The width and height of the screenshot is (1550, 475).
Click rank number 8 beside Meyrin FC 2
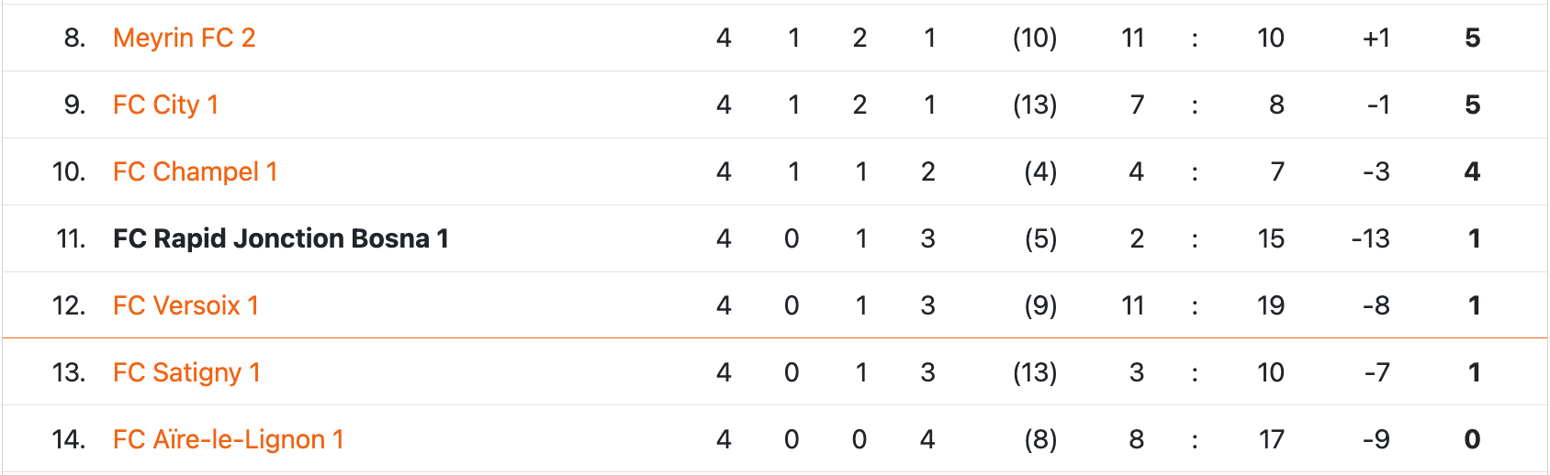pyautogui.click(x=74, y=38)
